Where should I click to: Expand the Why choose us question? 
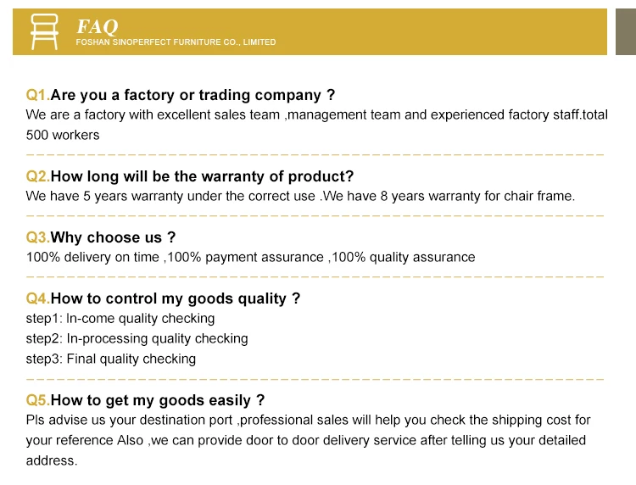pos(114,237)
